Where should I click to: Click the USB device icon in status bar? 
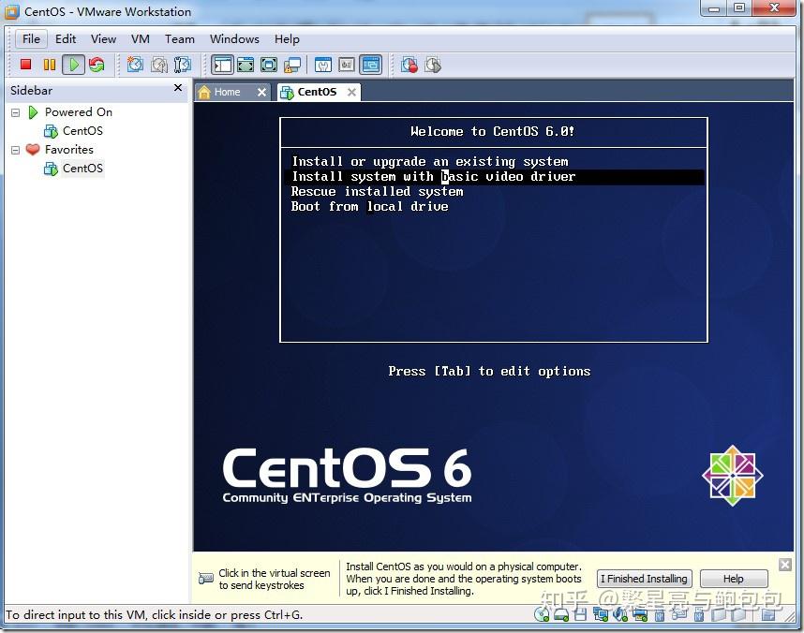click(658, 614)
